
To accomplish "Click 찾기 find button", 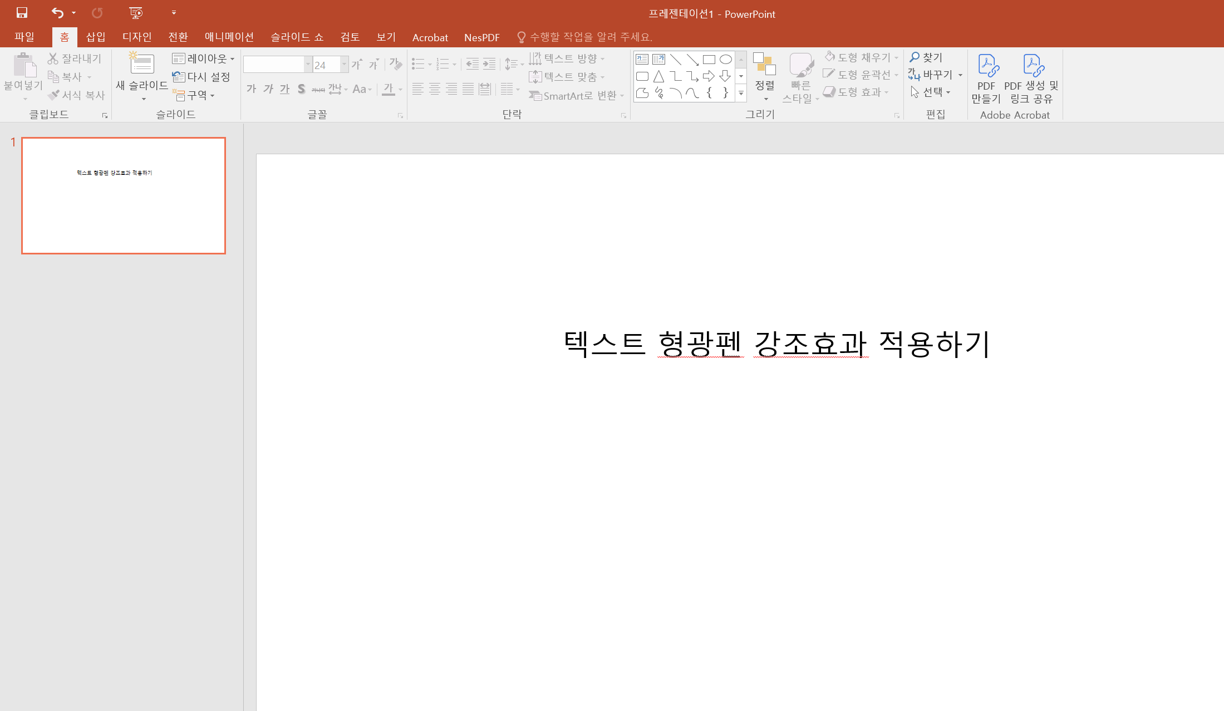I will pyautogui.click(x=926, y=57).
